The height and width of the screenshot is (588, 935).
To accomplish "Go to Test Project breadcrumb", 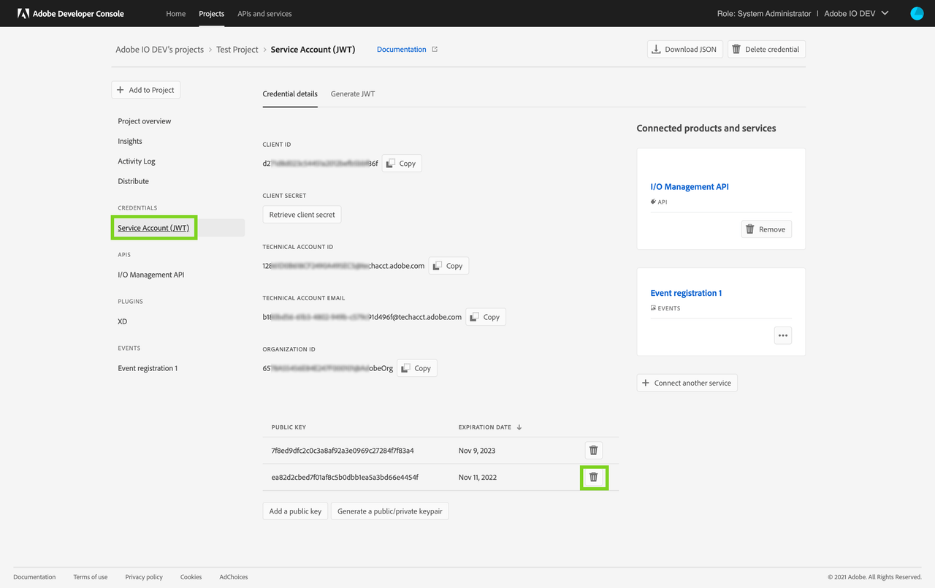I will click(x=237, y=50).
